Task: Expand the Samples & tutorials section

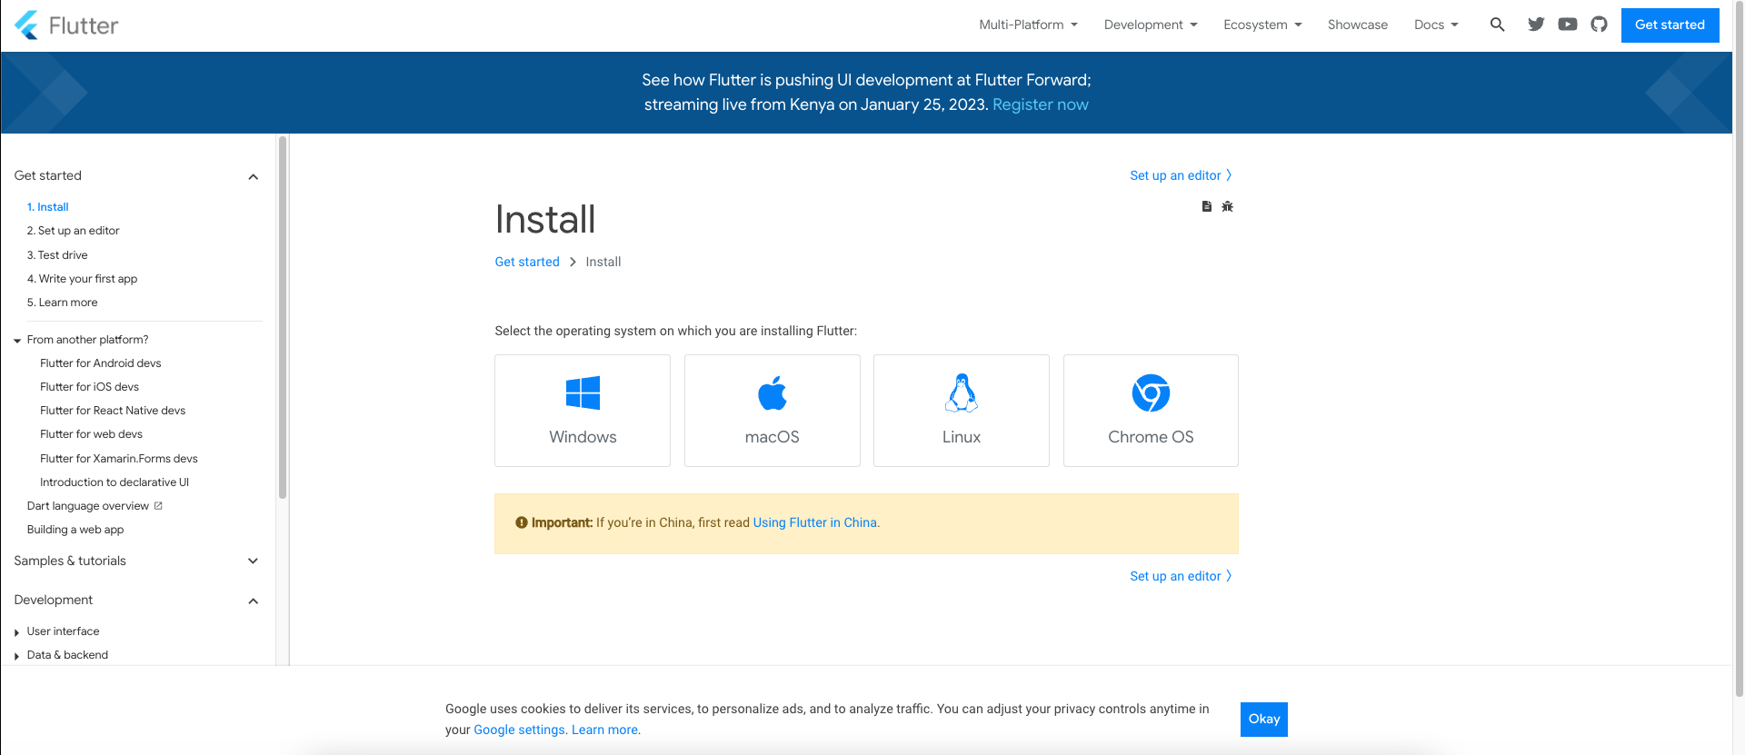Action: [x=254, y=561]
